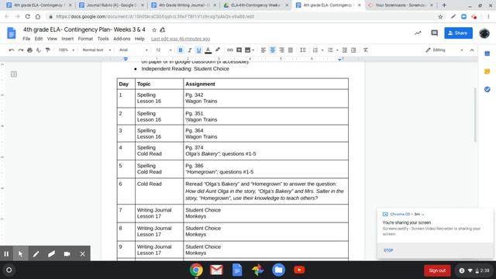Click STOP in screen sharing notification
The image size is (496, 279).
pyautogui.click(x=388, y=250)
